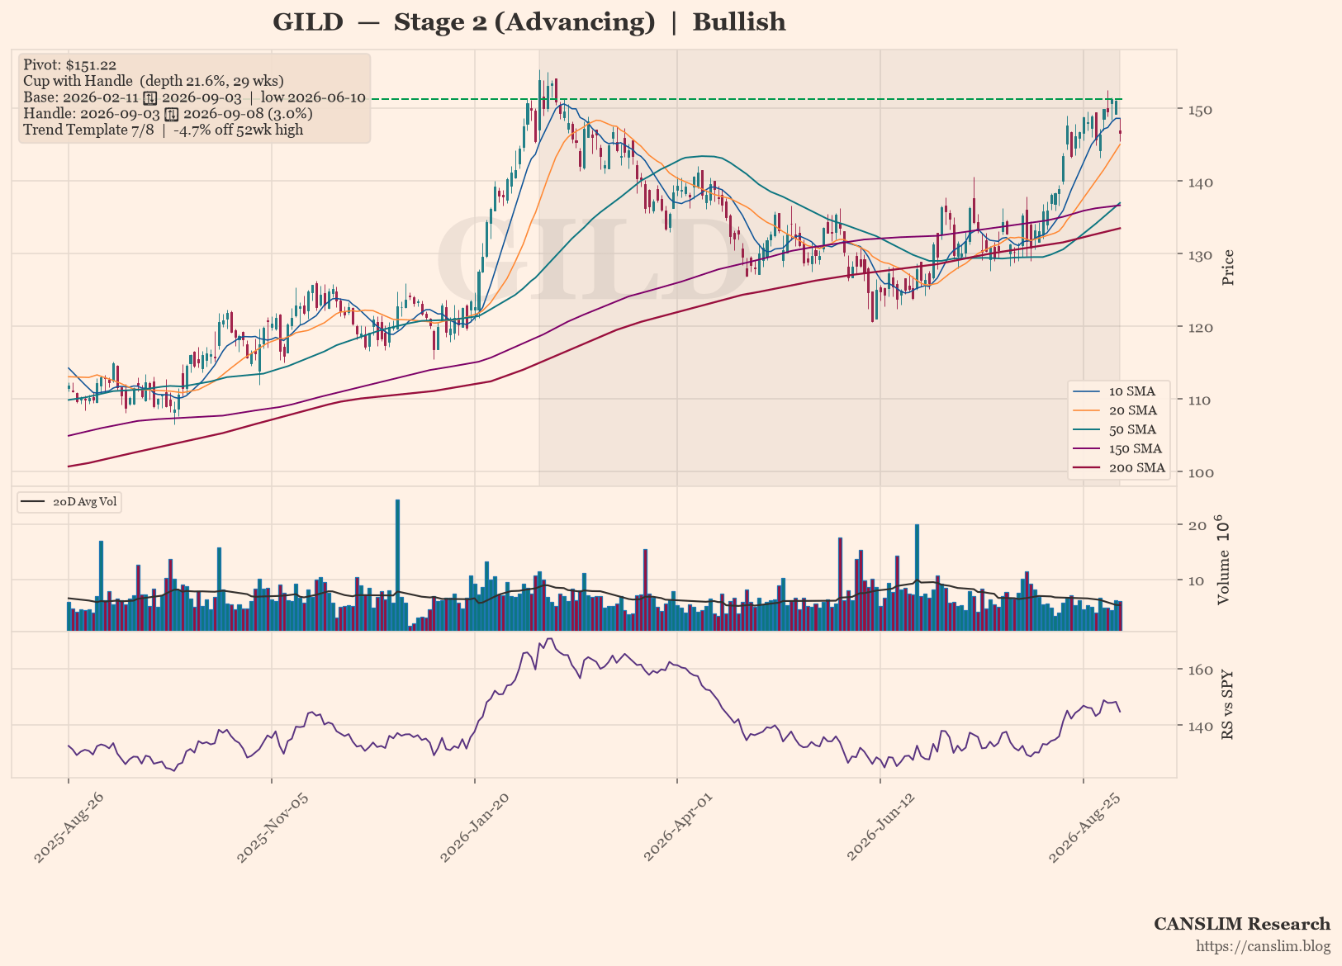Screen dimensions: 1342x966
Task: Click the 'Price' axis label
Action: coord(1228,268)
